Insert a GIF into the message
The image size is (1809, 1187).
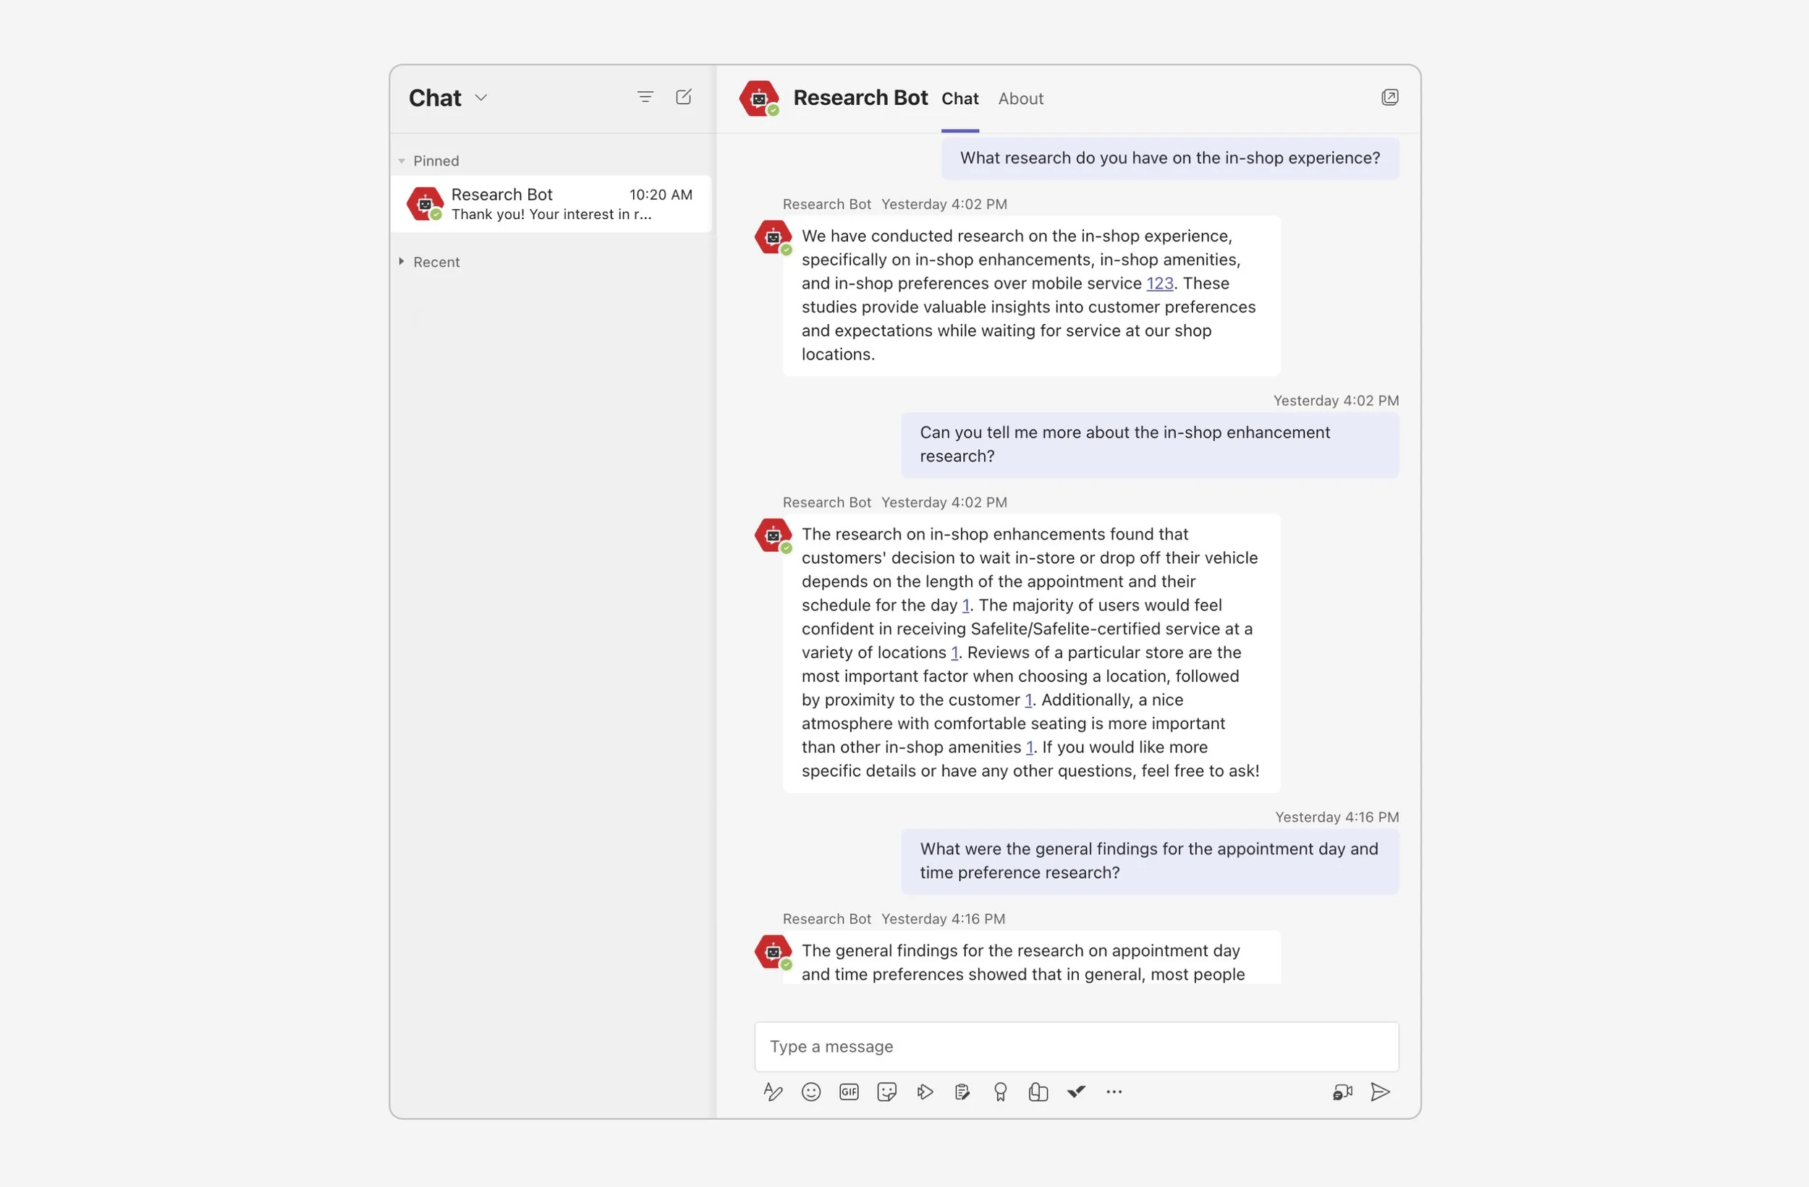pos(848,1092)
